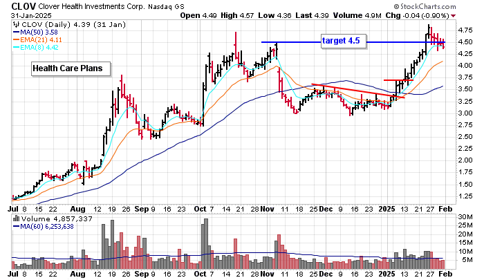Click the 4.25 price axis label

click(x=465, y=54)
